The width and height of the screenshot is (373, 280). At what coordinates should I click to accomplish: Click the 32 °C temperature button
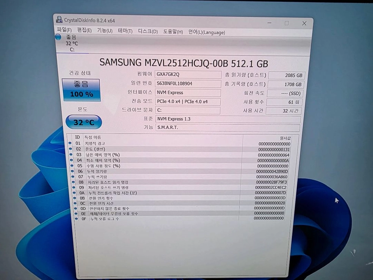84,122
